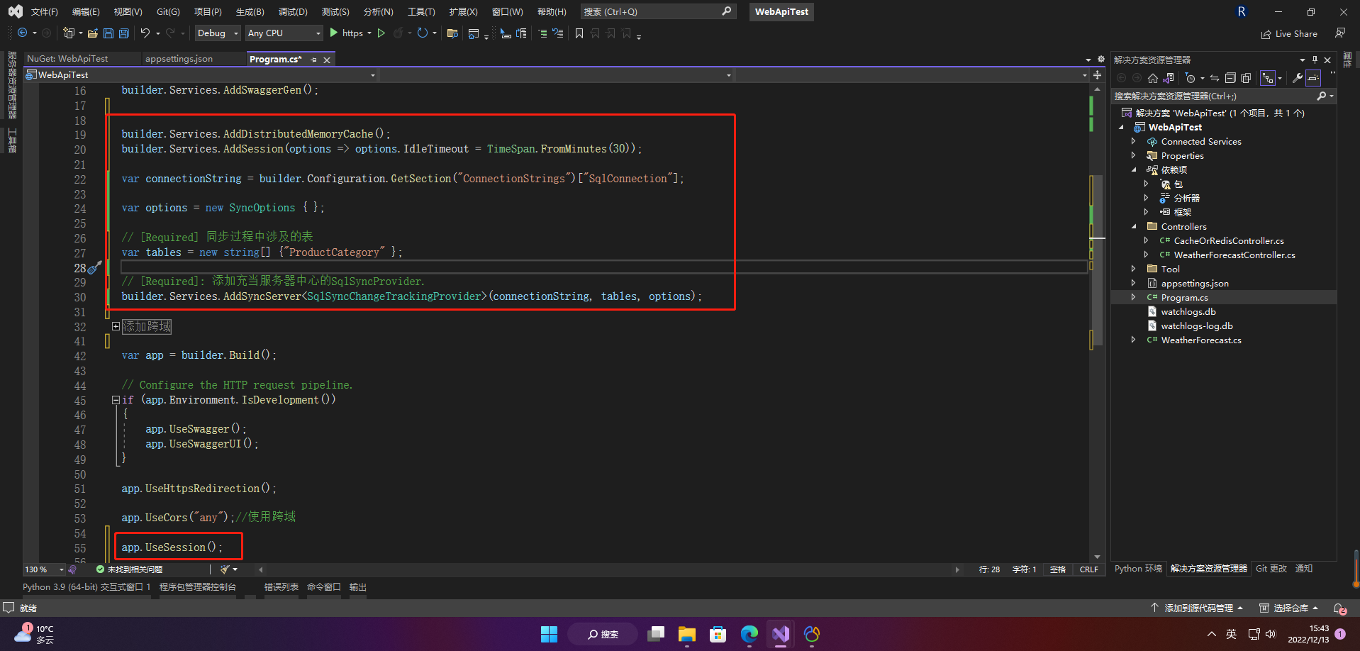1360x651 pixels.
Task: Comment out the selected lines using the toolbar icon
Action: [542, 33]
